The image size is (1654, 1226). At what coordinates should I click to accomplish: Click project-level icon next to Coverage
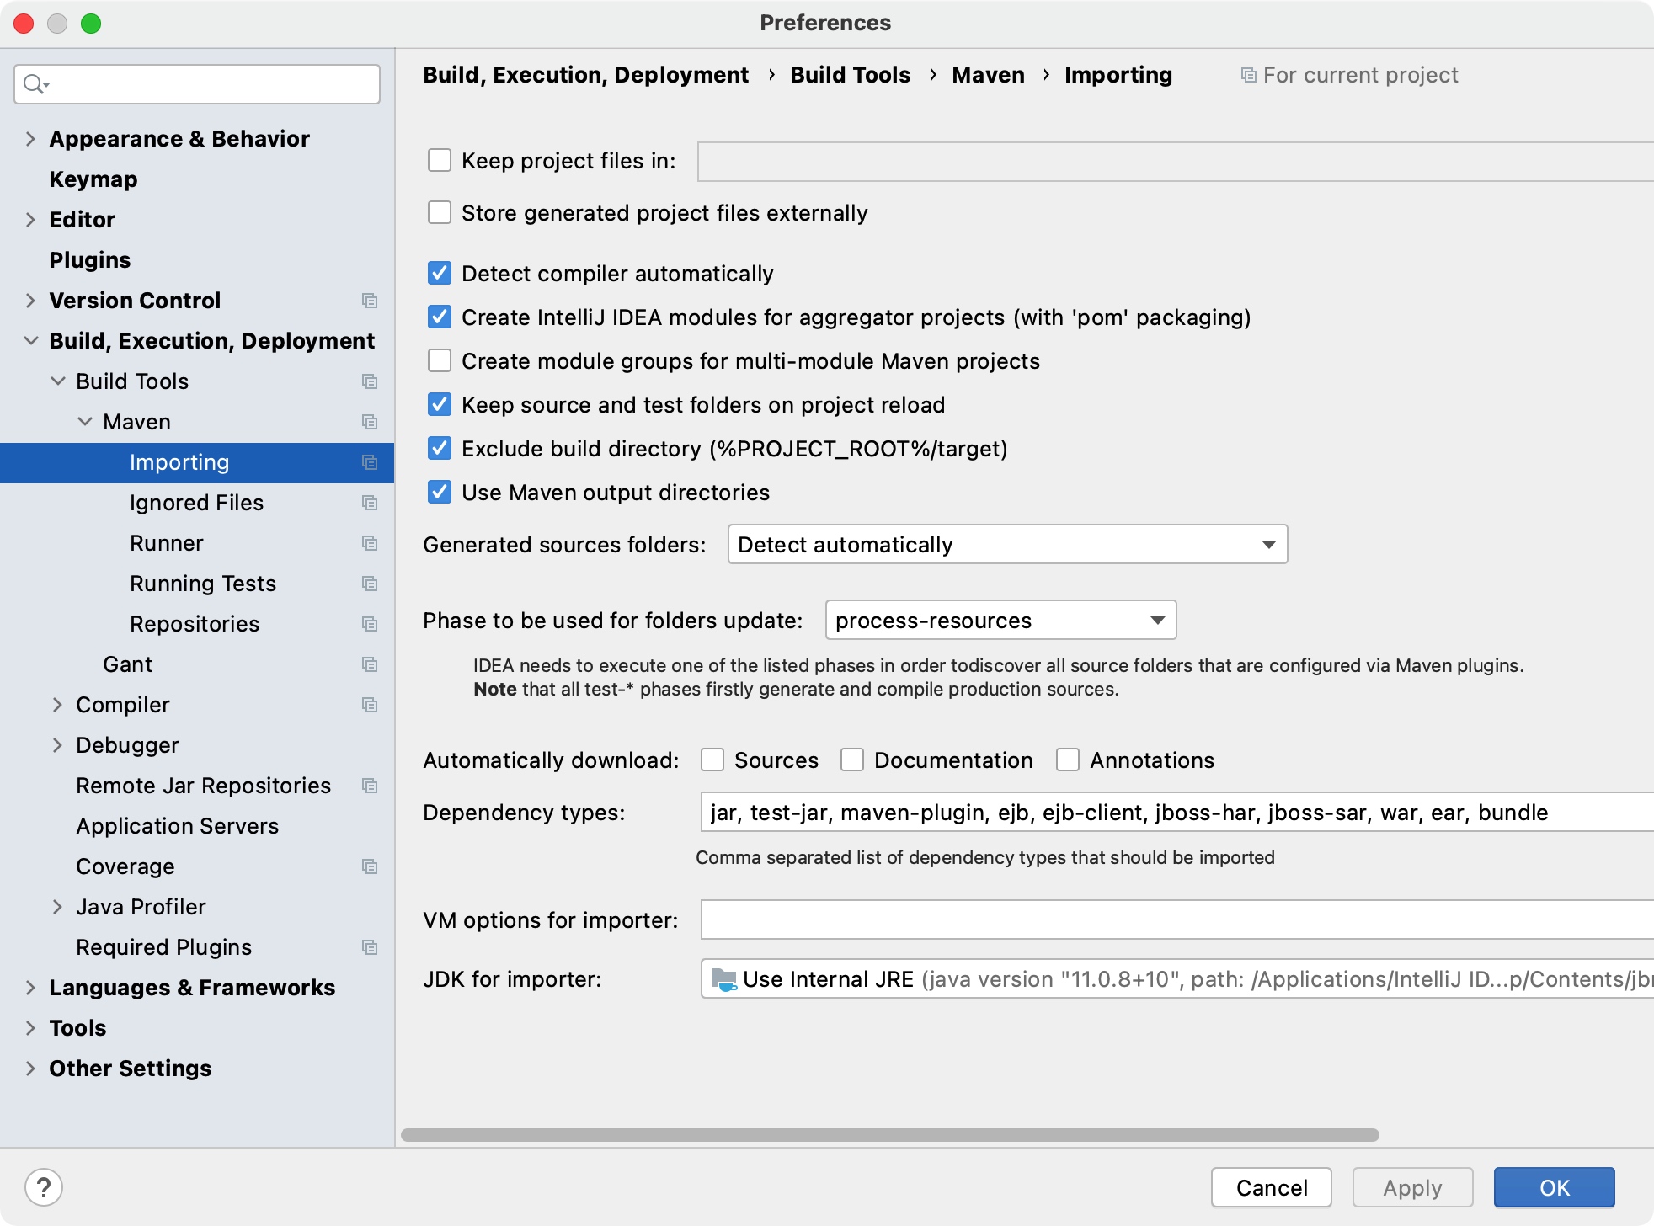[369, 866]
